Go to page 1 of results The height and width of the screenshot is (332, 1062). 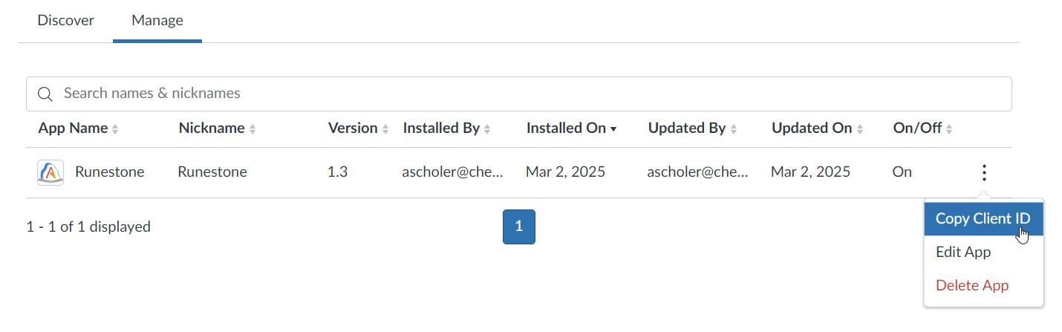519,227
